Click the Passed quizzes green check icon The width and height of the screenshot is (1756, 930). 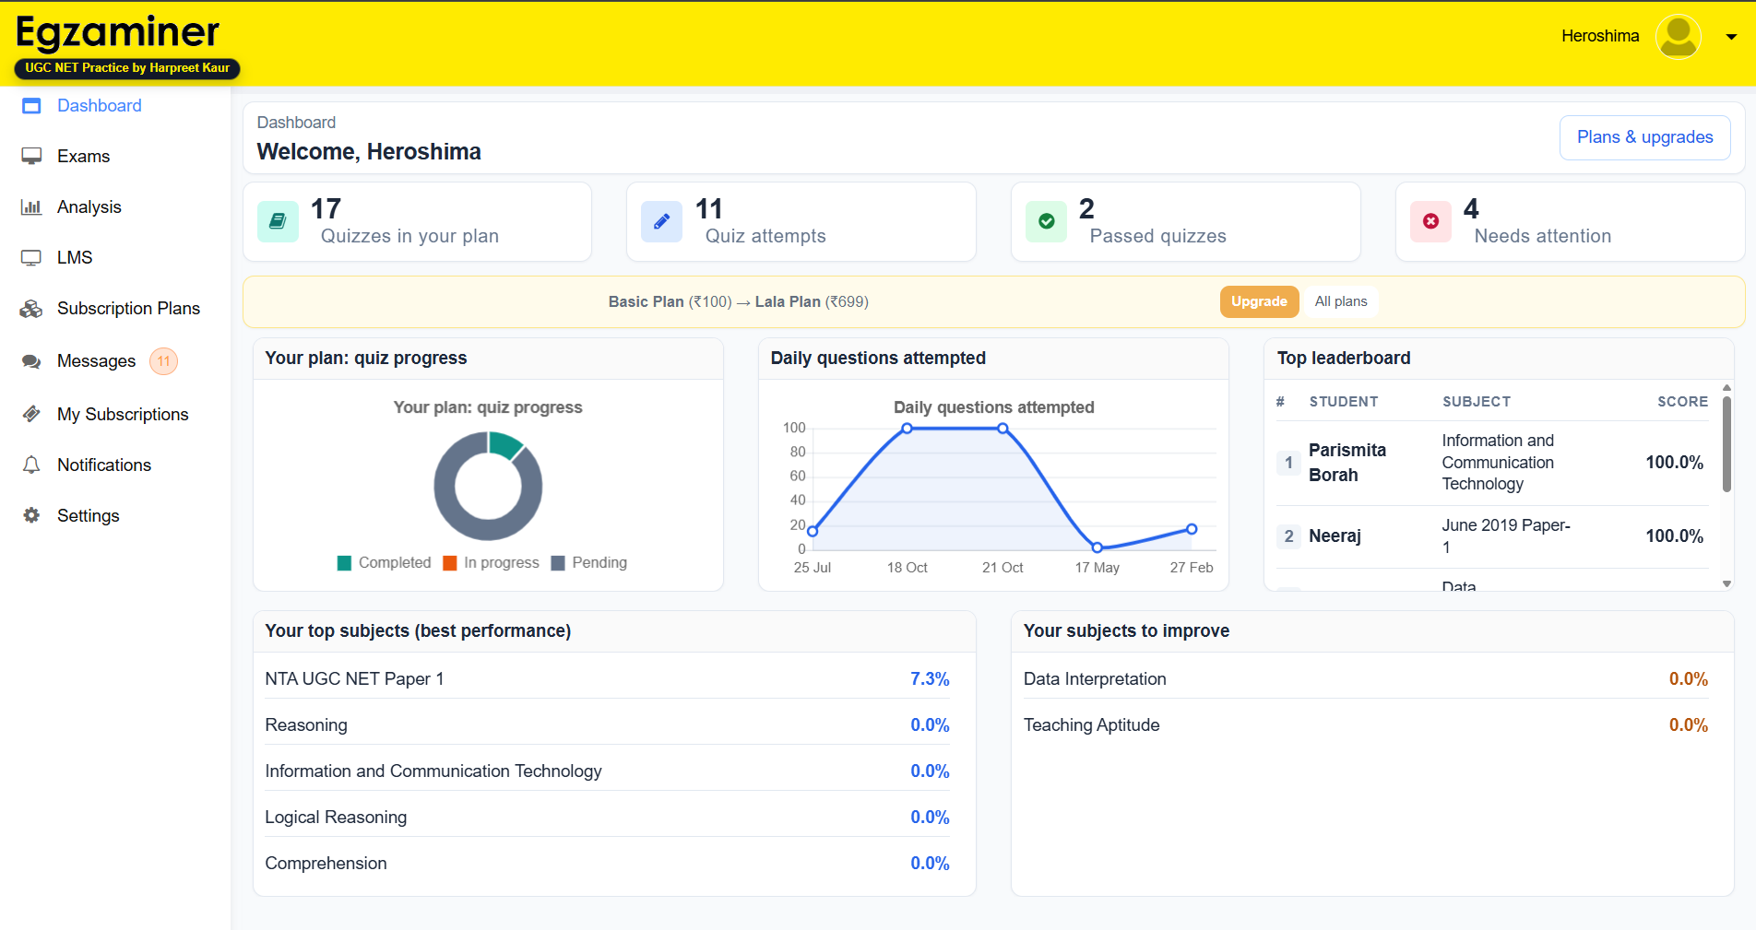(1046, 221)
